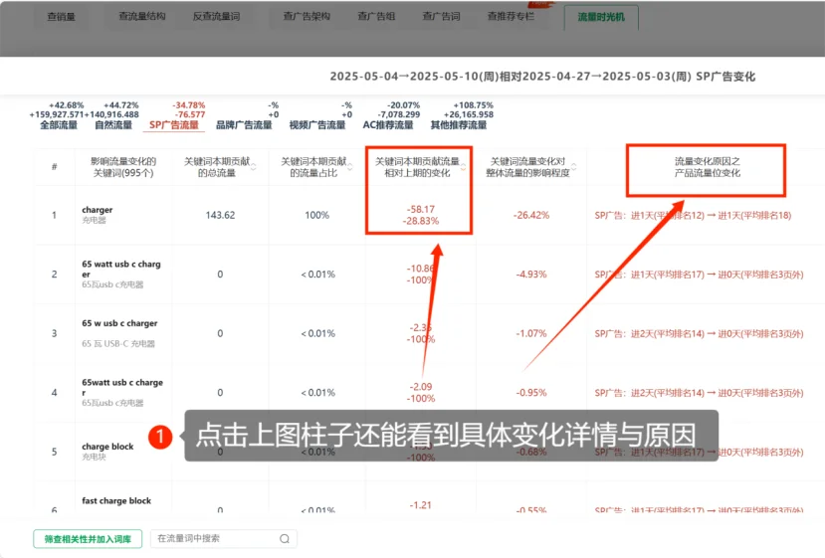Click keyword '65 w usb c charger'
Screen dimensions: 825x558
click(x=119, y=323)
